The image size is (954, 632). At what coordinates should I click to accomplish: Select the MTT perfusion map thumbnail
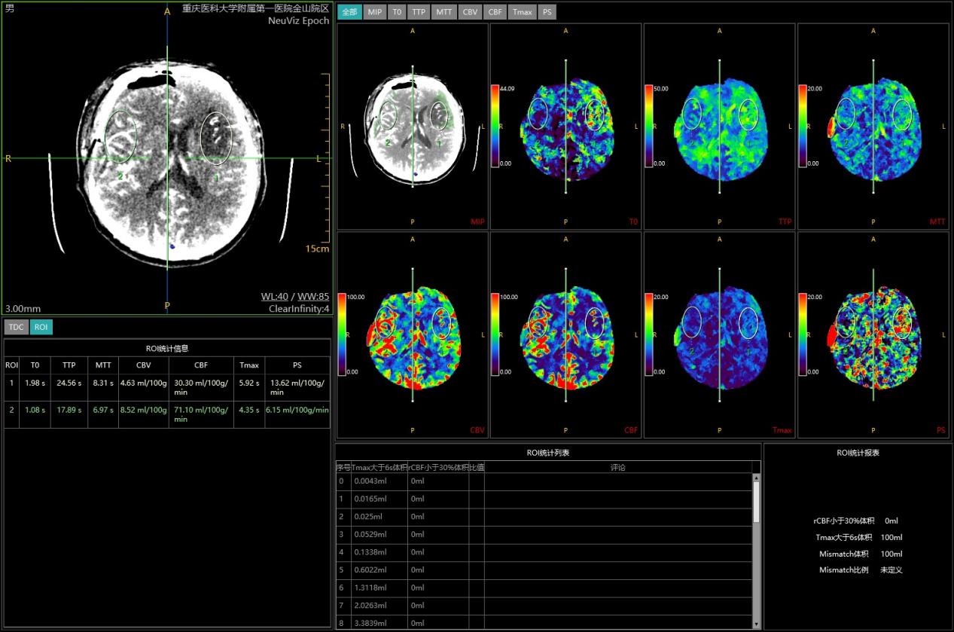pyautogui.click(x=873, y=126)
